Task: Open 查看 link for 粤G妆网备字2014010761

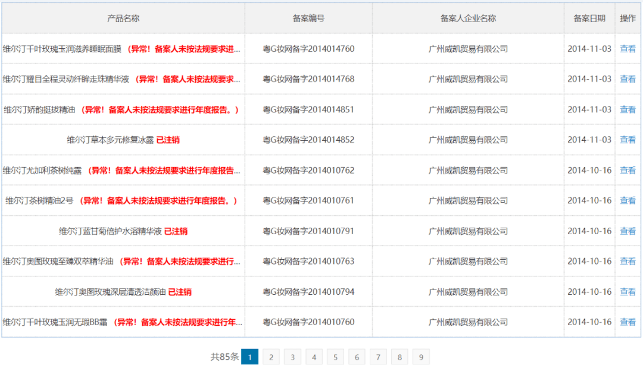Action: tap(628, 200)
